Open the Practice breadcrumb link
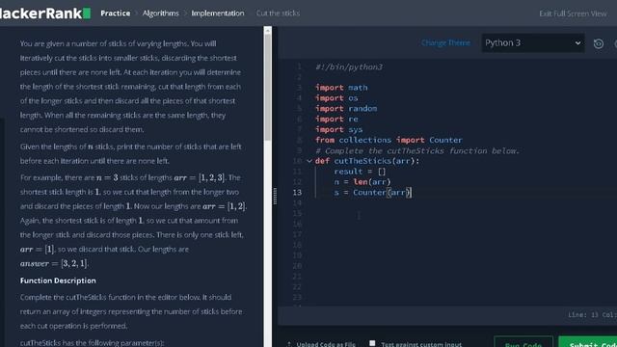This screenshot has width=617, height=347. click(x=116, y=13)
